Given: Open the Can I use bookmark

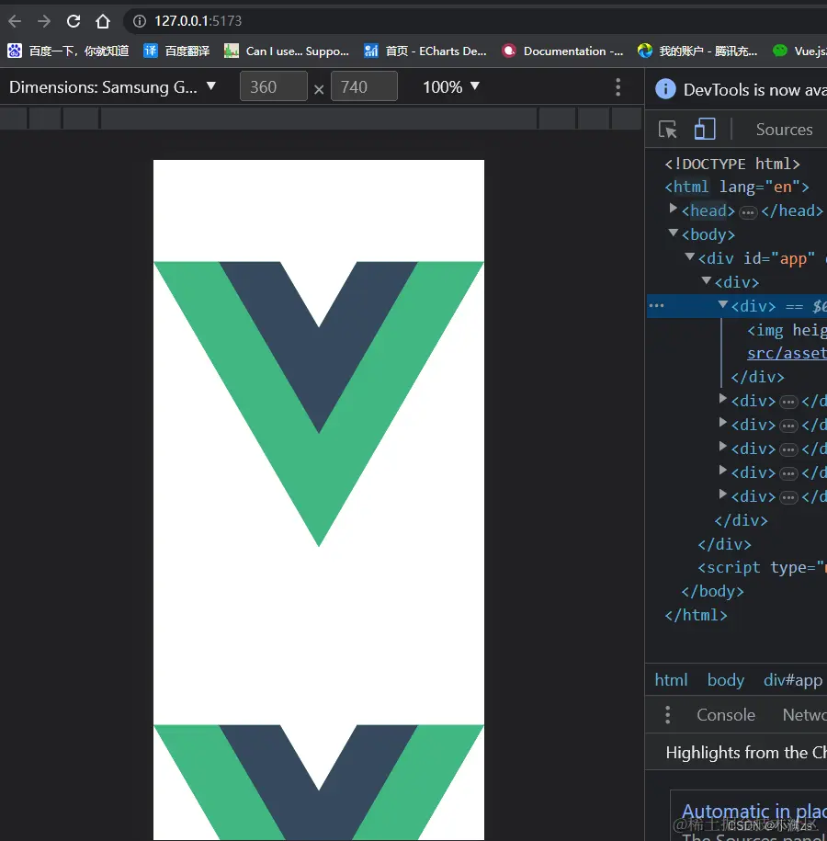Looking at the screenshot, I should 287,51.
